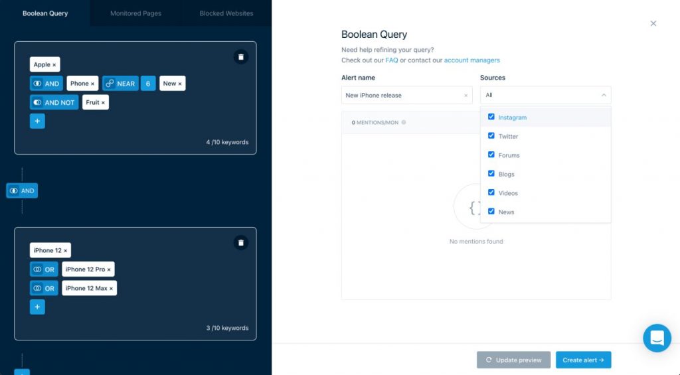Click the 3 /10 keywords counter
Image resolution: width=680 pixels, height=375 pixels.
click(227, 328)
